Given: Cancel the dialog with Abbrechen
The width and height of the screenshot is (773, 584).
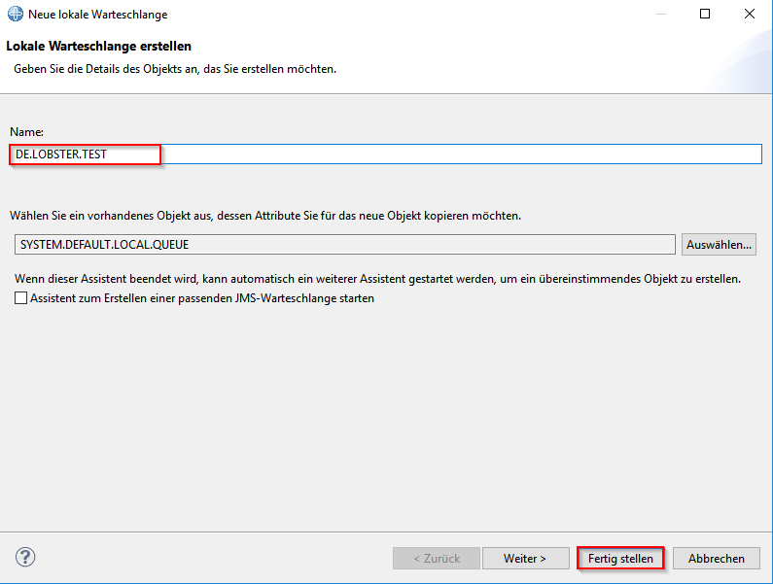Looking at the screenshot, I should [x=717, y=559].
